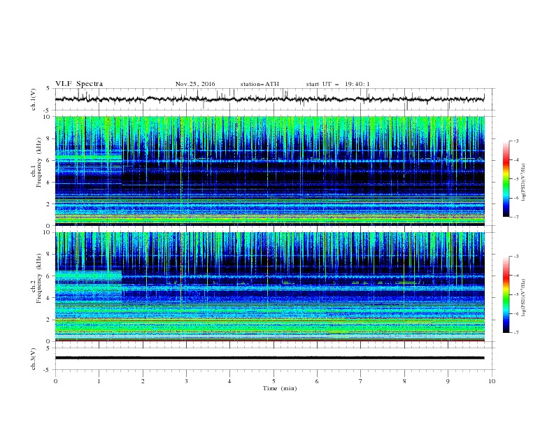Image resolution: width=554 pixels, height=428 pixels.
Task: Click the time axis tick label "1"
Action: (99, 381)
